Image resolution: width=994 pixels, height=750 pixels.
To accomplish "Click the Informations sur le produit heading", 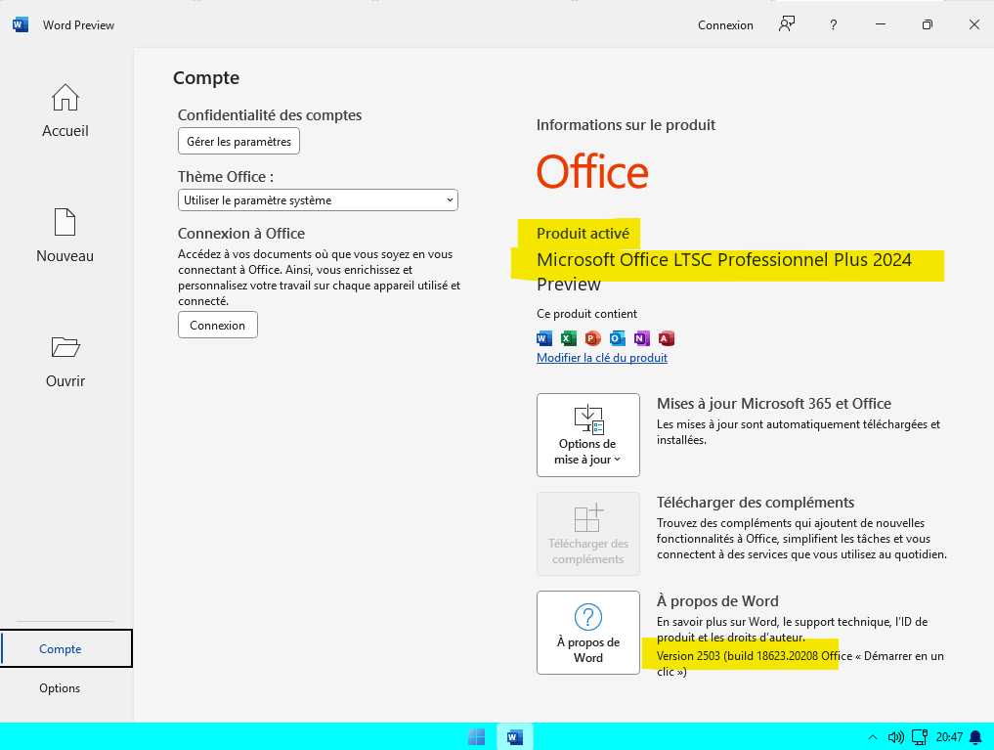I will point(626,125).
